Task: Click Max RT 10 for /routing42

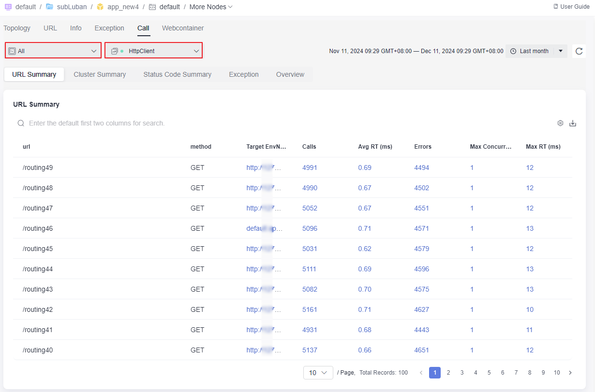Action: point(530,309)
